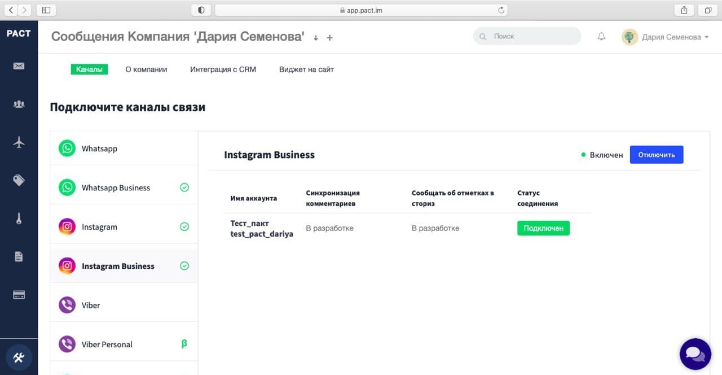Toggle Safari sidebar button
The width and height of the screenshot is (722, 375).
(x=46, y=10)
